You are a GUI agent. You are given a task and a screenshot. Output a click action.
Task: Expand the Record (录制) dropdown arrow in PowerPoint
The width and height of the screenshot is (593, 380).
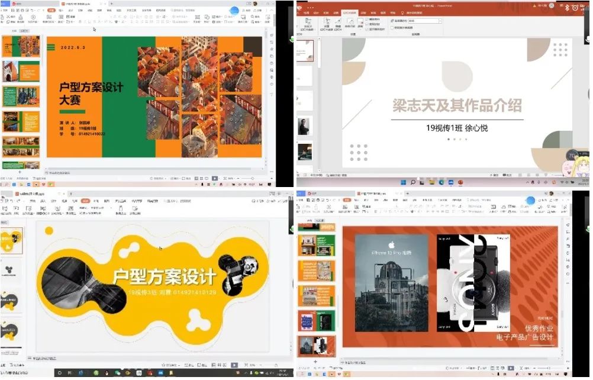pyautogui.click(x=360, y=29)
